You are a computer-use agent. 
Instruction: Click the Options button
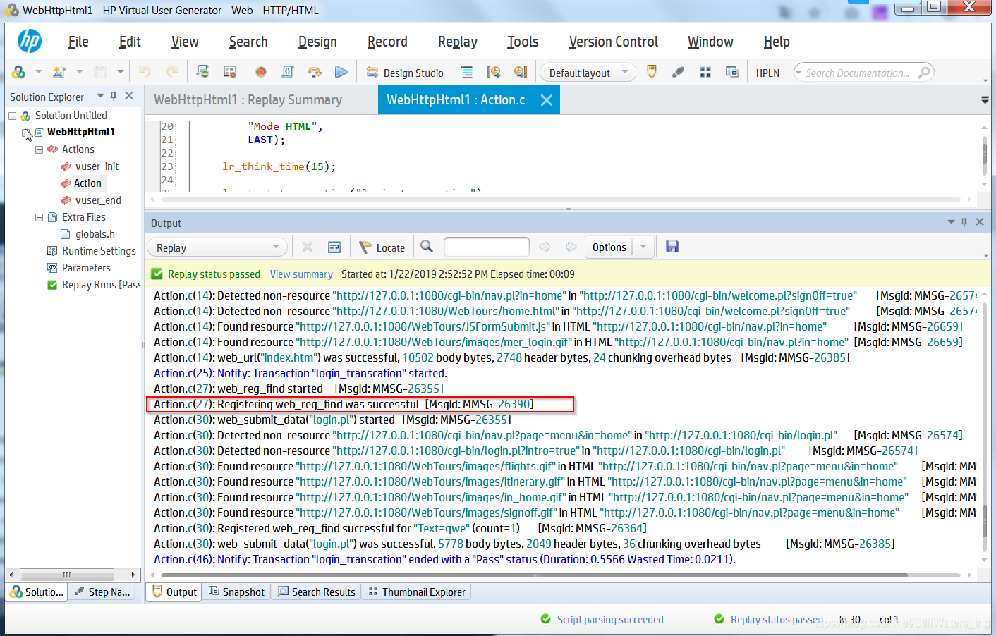point(609,247)
